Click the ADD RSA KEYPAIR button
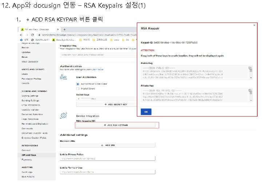The image size is (262, 196). point(116,125)
